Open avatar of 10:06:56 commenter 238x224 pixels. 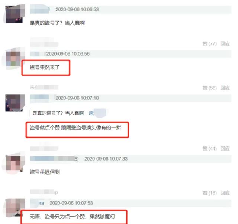14,59
